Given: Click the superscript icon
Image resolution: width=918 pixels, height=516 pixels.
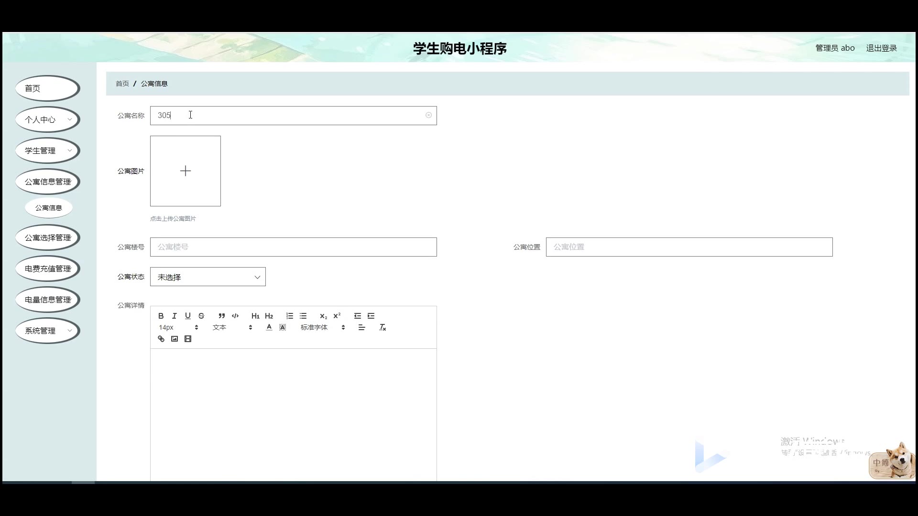Looking at the screenshot, I should (x=337, y=316).
